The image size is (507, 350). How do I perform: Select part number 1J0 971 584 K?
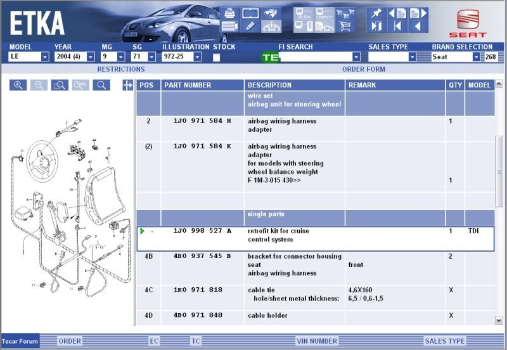click(202, 146)
